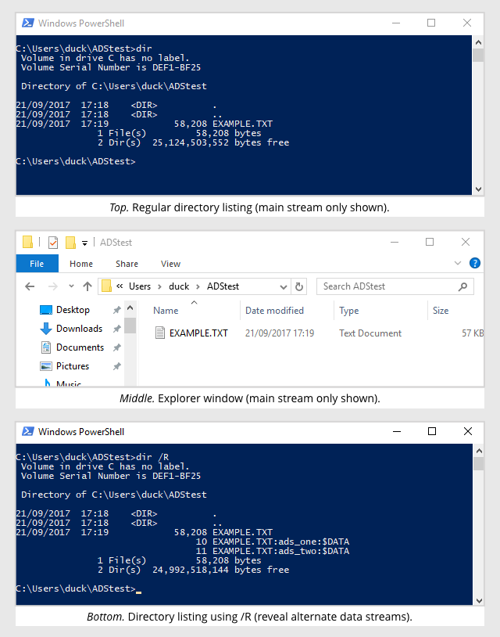
Task: Close the top PowerShell window
Action: [467, 23]
